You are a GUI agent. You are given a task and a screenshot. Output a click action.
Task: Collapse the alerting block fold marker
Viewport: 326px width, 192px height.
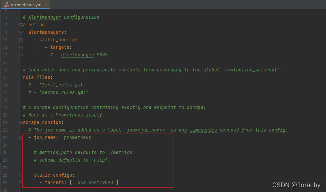coord(21,25)
